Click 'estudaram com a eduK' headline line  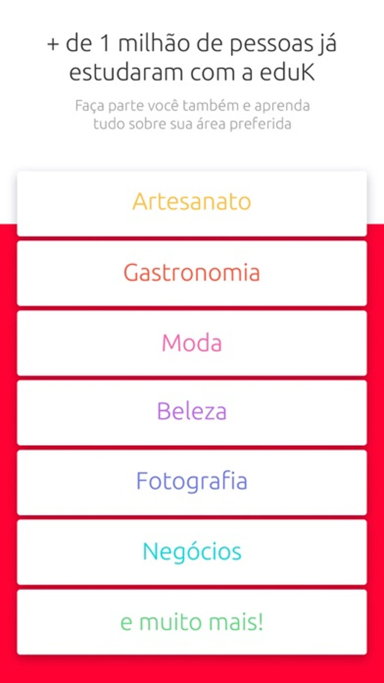point(192,72)
